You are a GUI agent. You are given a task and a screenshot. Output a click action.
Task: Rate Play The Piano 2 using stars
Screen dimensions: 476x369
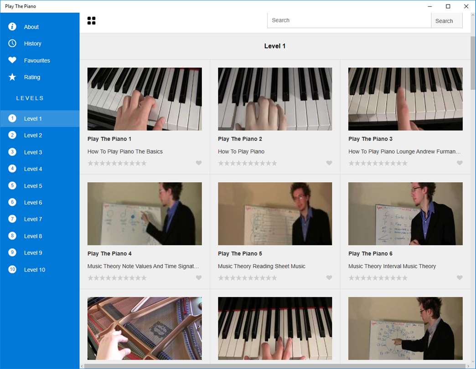pyautogui.click(x=248, y=163)
